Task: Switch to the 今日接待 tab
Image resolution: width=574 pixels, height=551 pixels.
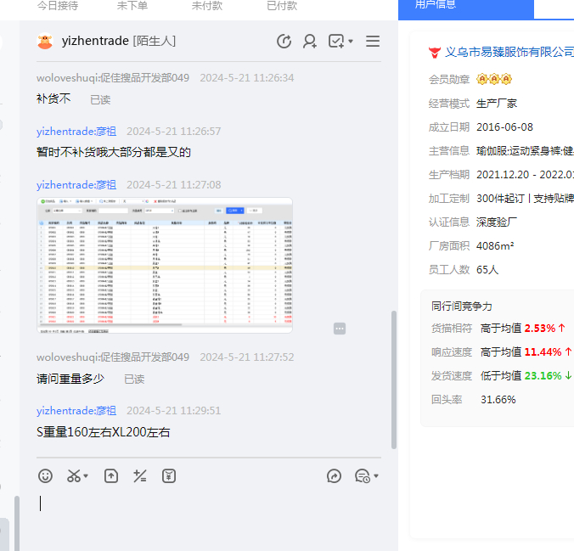Action: pos(58,6)
